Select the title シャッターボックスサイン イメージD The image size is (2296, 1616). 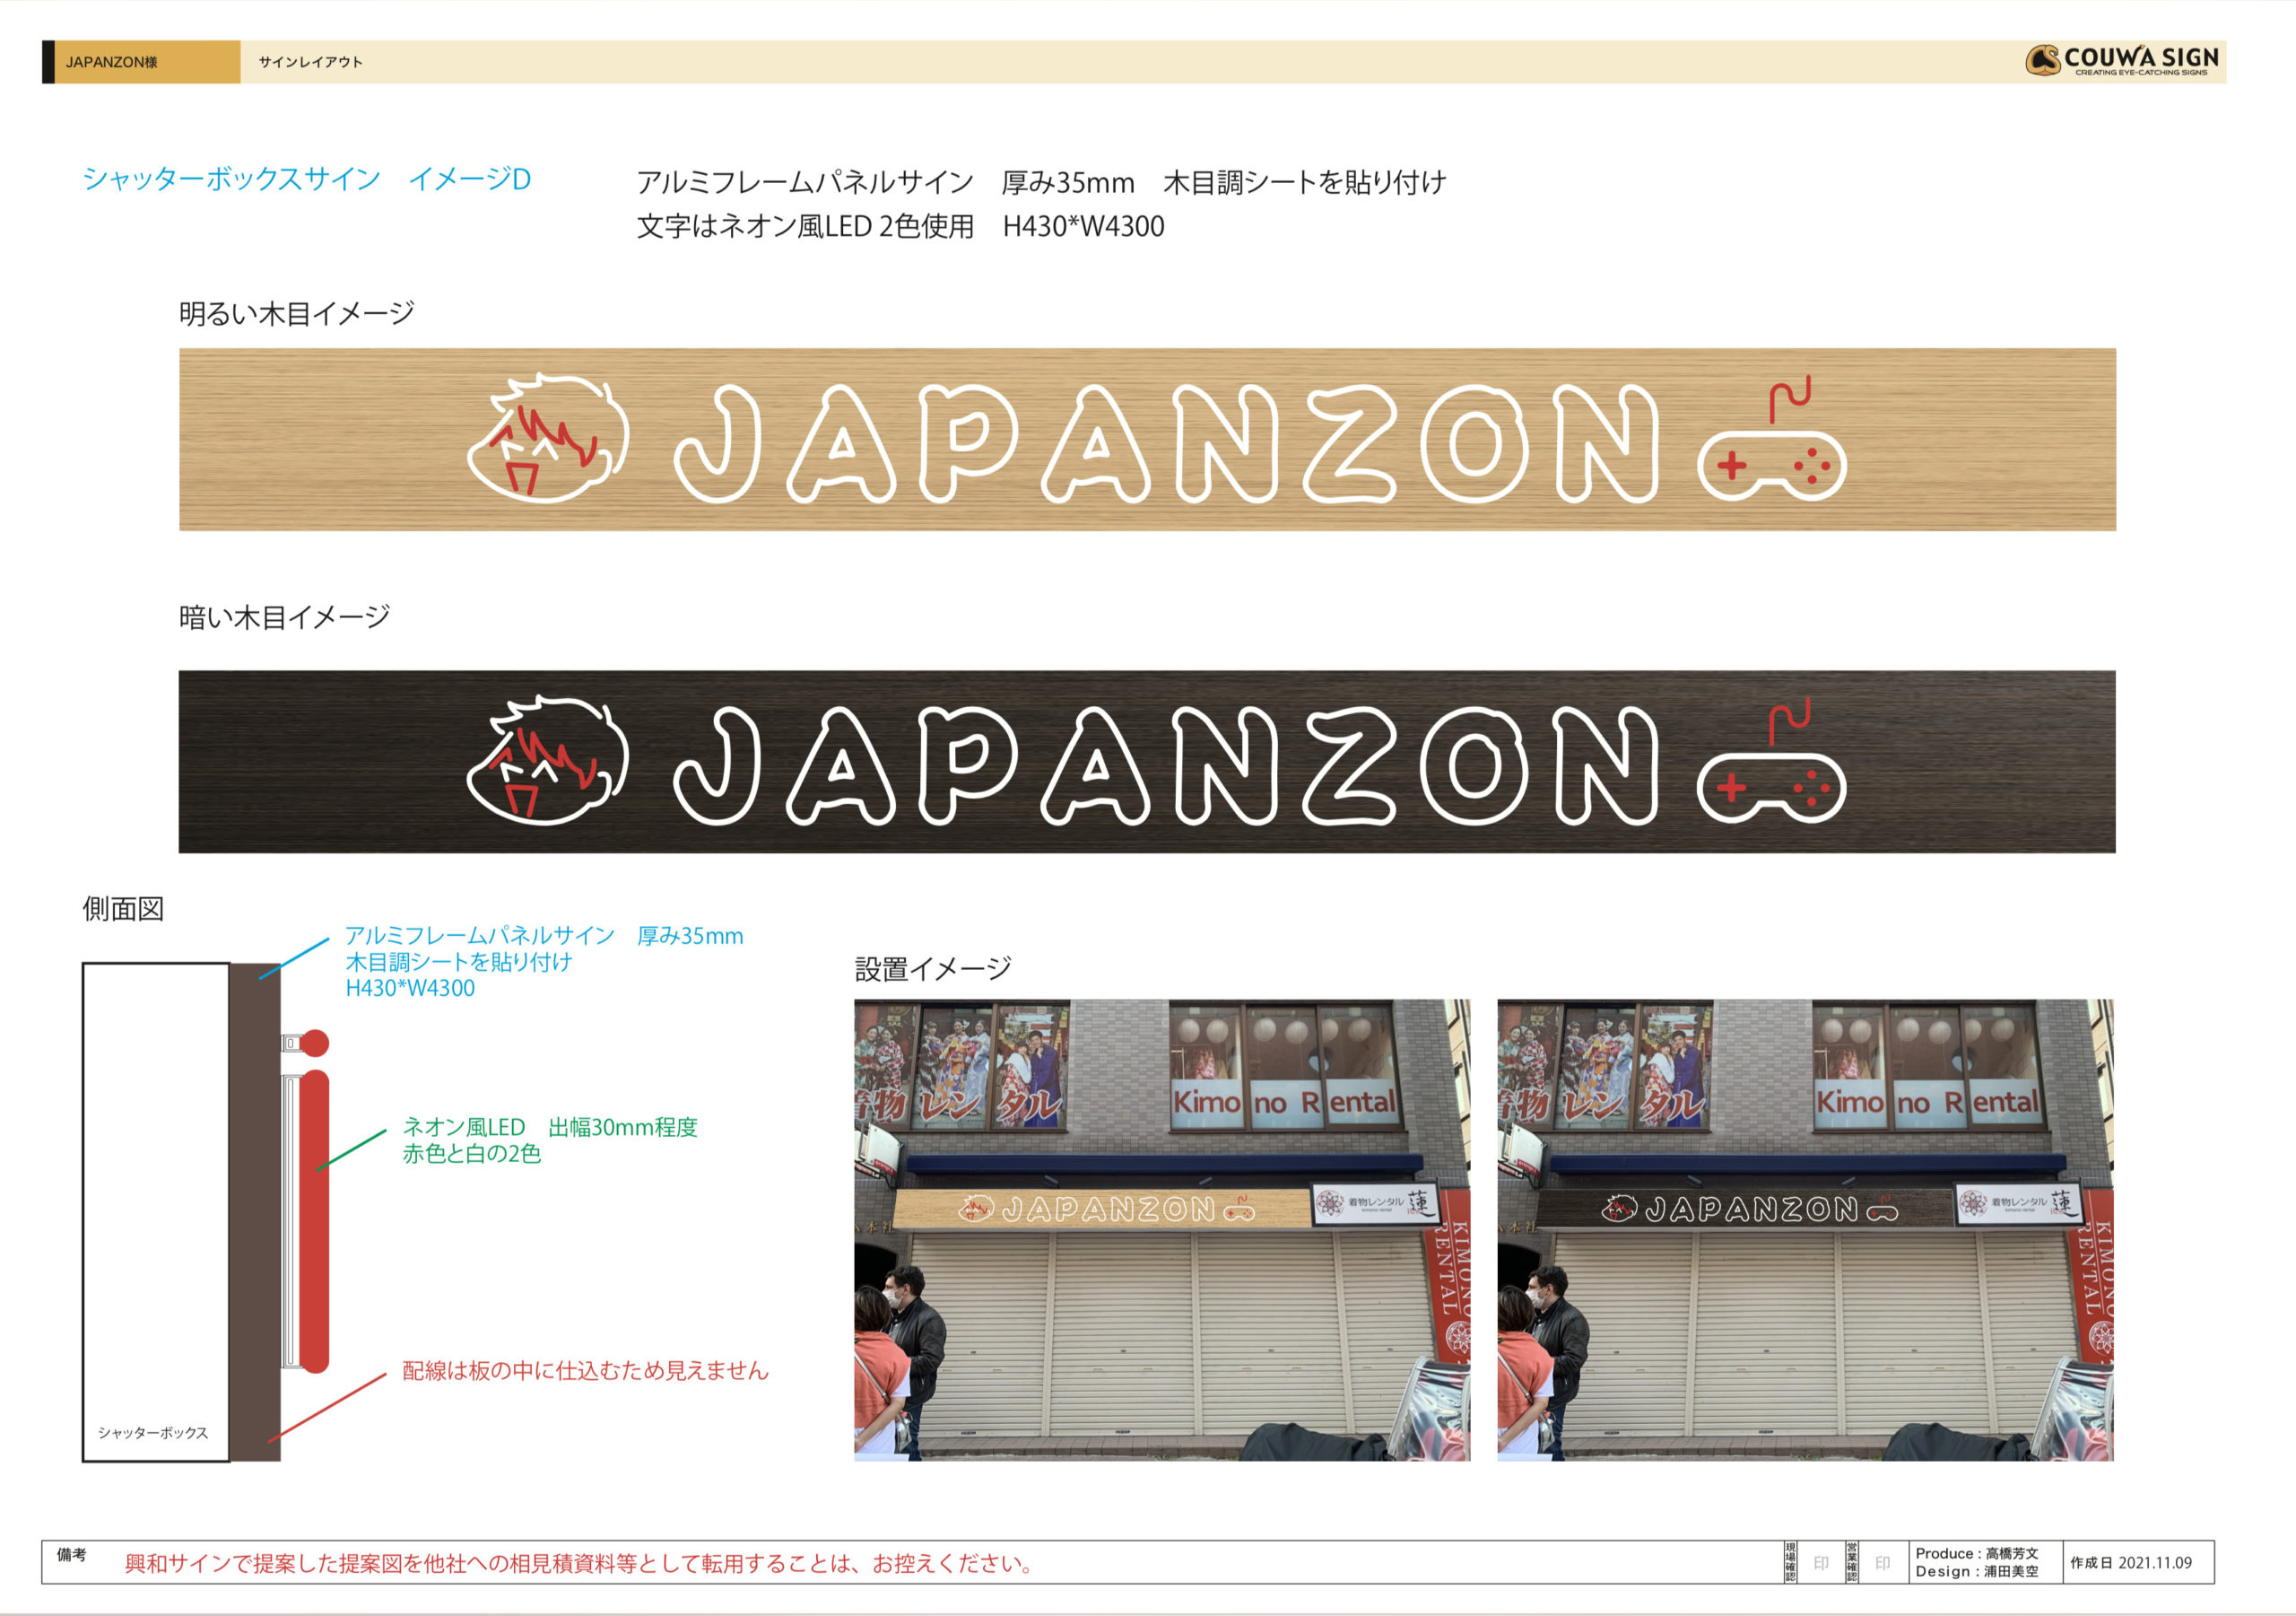[x=306, y=179]
